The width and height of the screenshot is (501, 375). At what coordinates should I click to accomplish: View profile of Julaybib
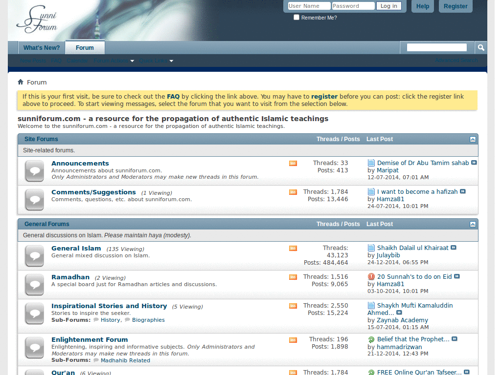pos(388,255)
